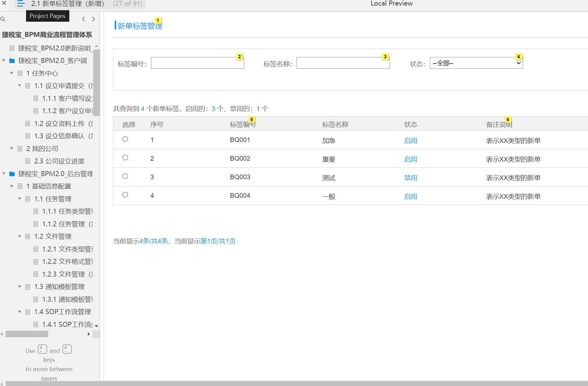The width and height of the screenshot is (588, 386).
Task: Collapse the 2 我的公司 tree node
Action: (12, 149)
